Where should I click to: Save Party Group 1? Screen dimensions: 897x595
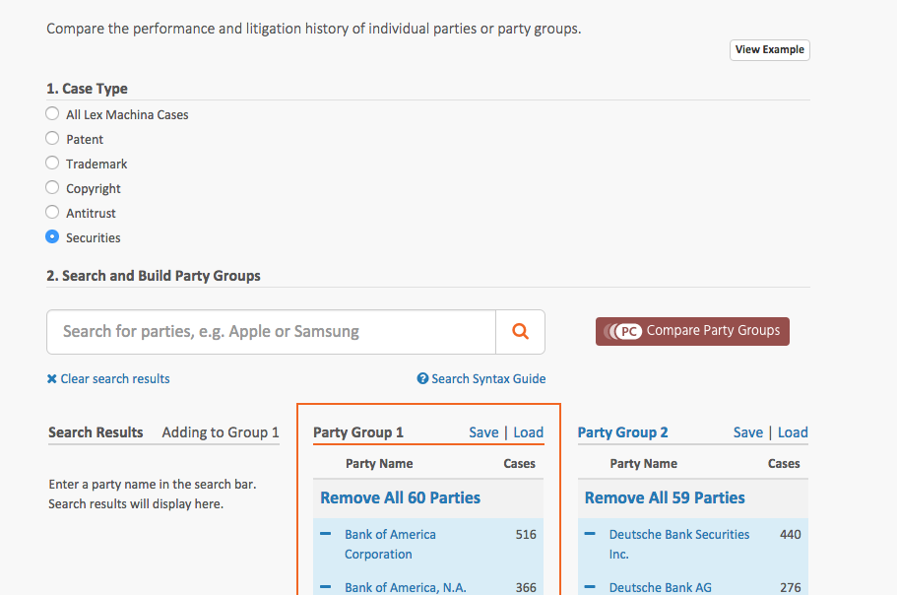(483, 432)
